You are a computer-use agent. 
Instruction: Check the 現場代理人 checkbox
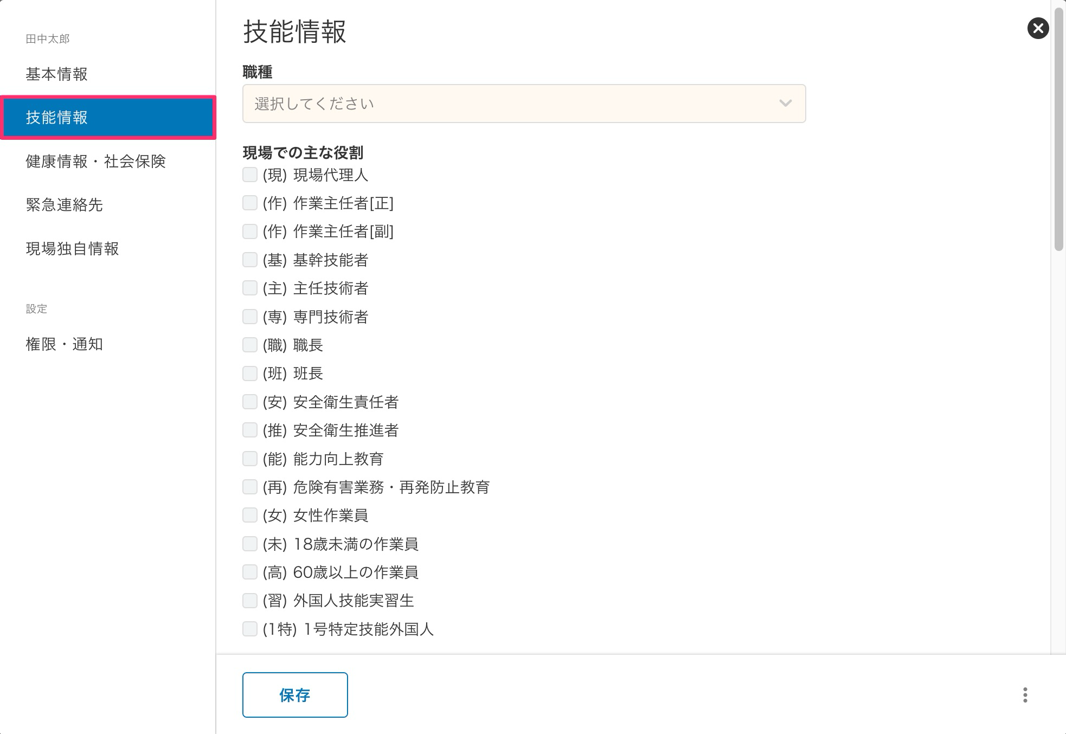tap(250, 175)
